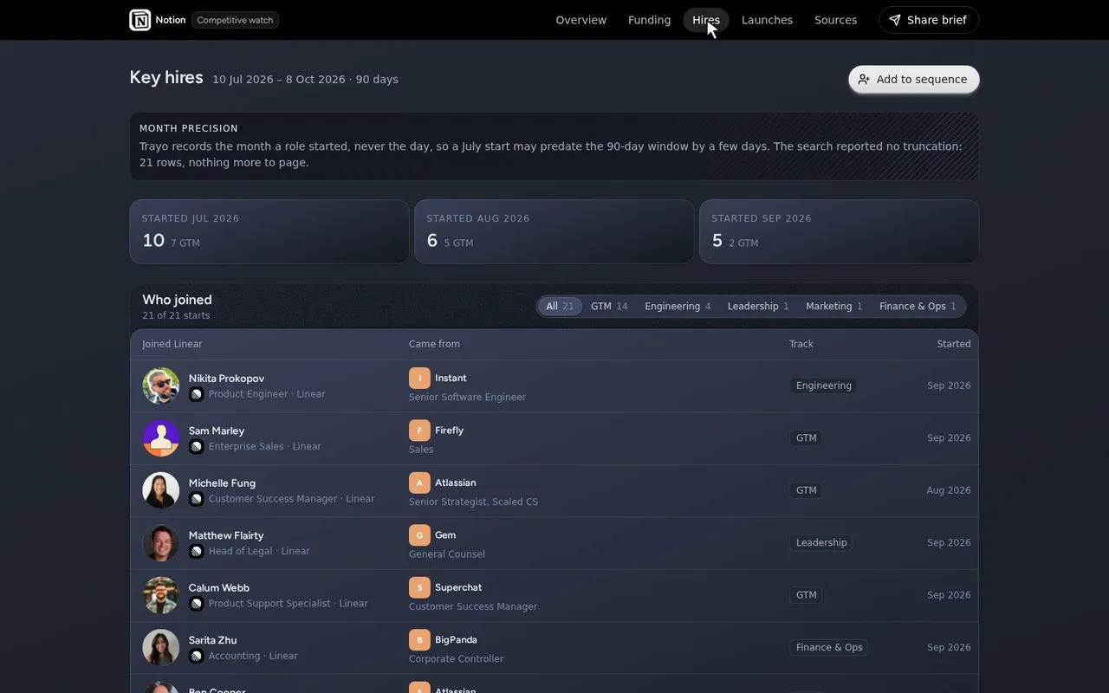The width and height of the screenshot is (1109, 693).
Task: Filter hires by Engineering track
Action: tap(678, 307)
